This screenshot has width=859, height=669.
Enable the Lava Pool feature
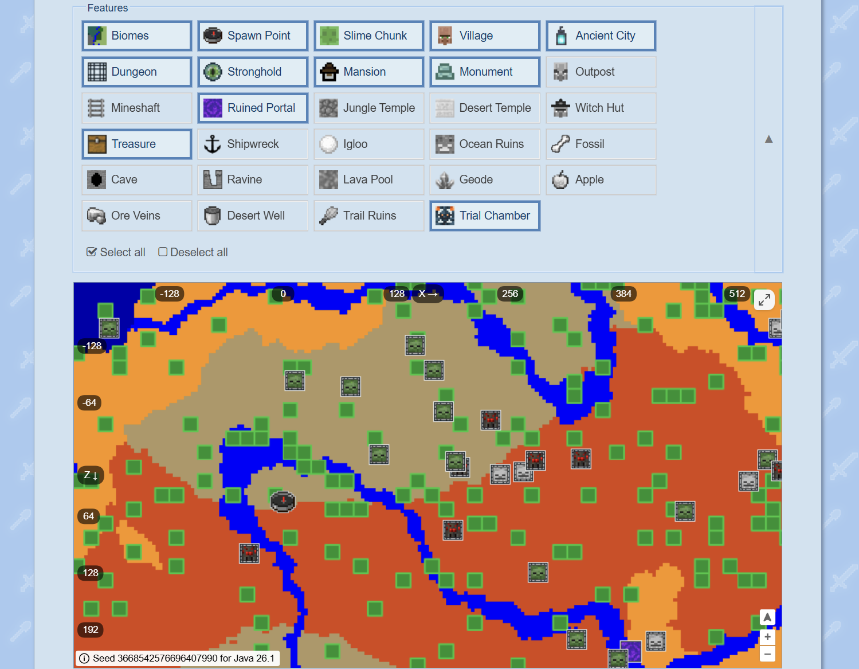point(368,179)
